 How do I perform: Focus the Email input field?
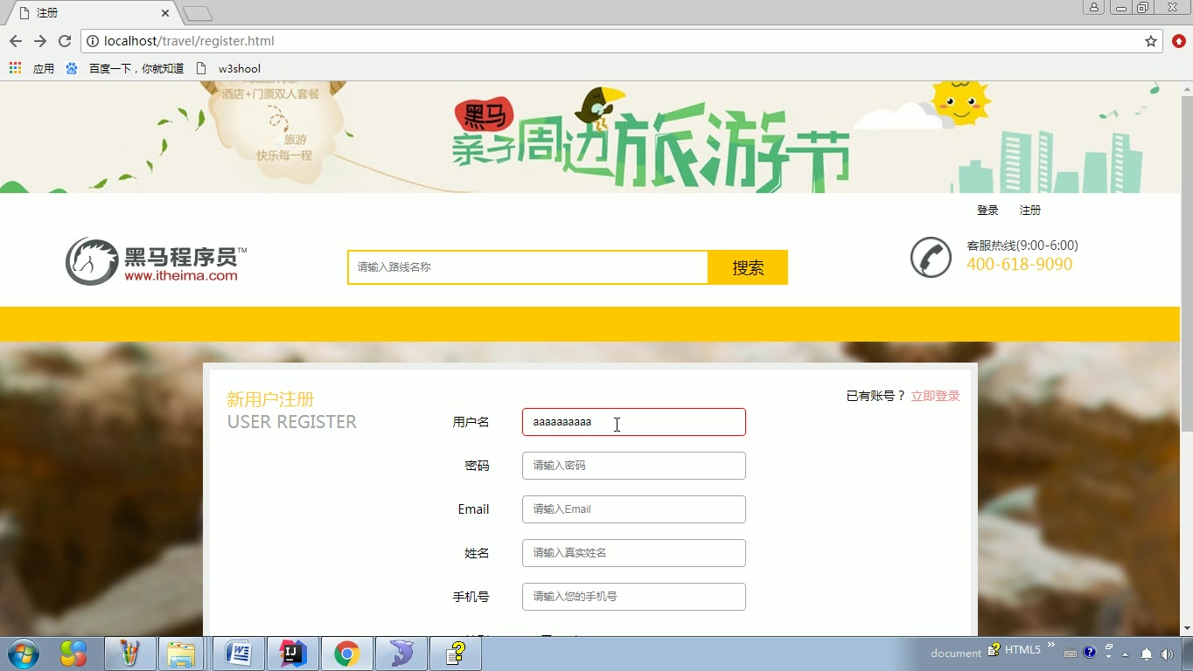coord(634,509)
